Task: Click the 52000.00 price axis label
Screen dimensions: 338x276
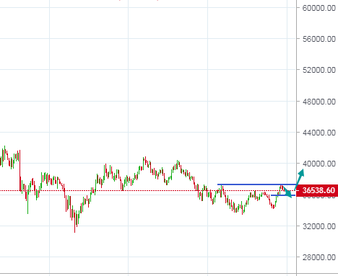Action: tap(318, 70)
